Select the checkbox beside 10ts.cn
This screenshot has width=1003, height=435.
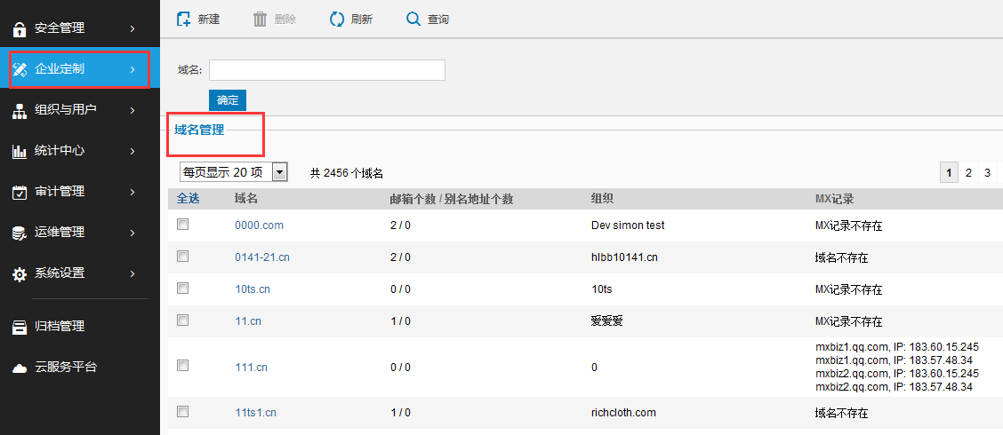pyautogui.click(x=183, y=289)
